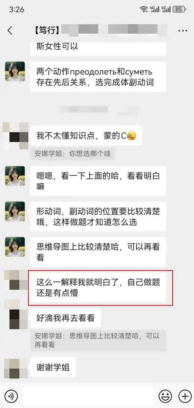Open the emoji picker

click(165, 396)
